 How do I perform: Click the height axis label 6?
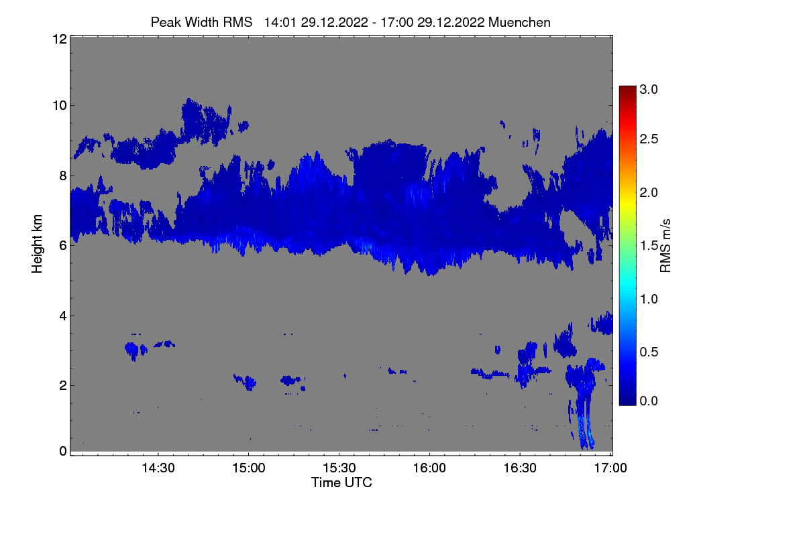point(62,245)
